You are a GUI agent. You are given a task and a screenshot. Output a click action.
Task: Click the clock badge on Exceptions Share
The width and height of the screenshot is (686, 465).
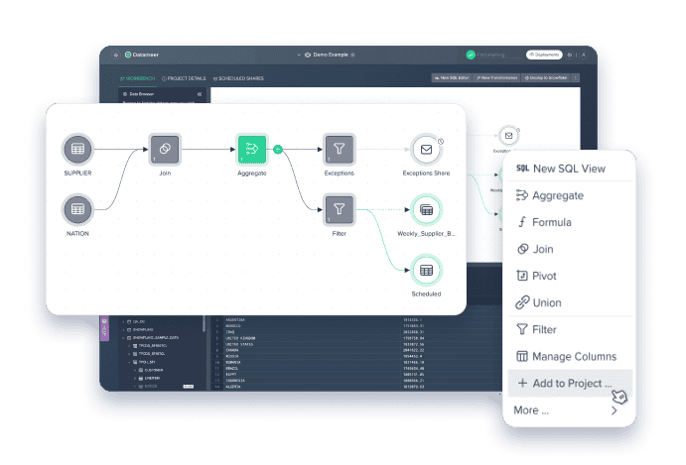441,142
